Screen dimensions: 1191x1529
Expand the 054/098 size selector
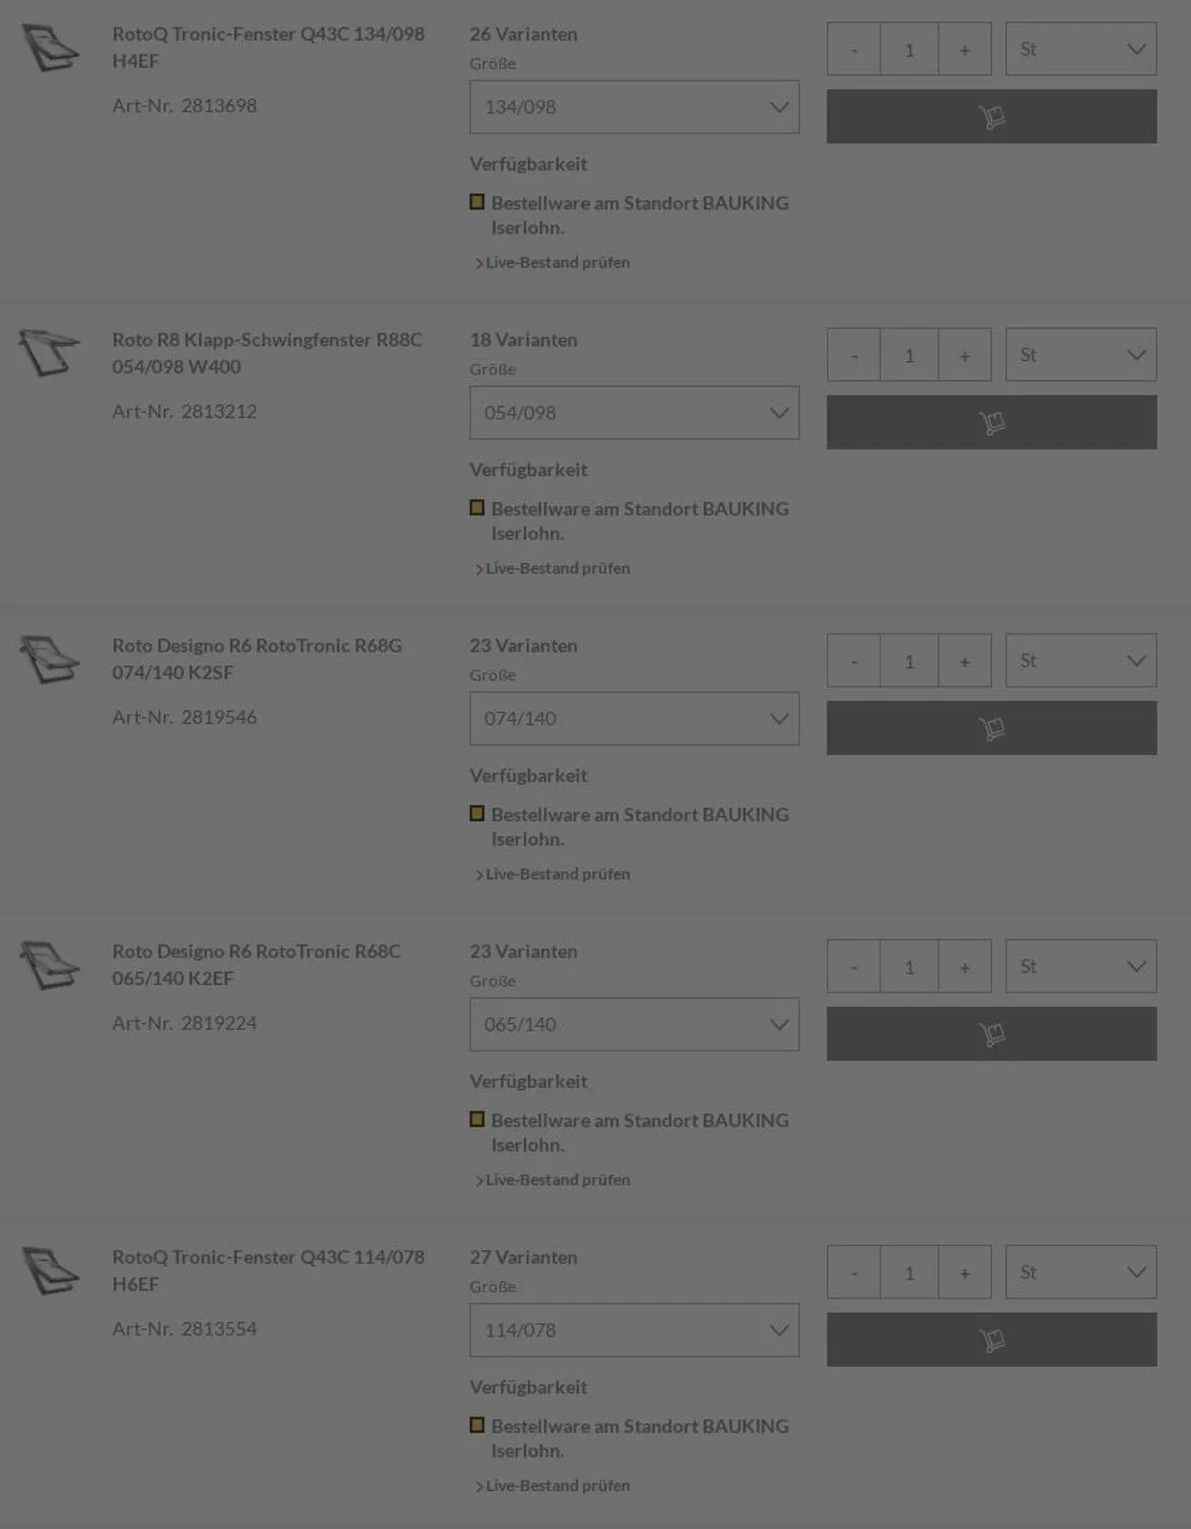coord(634,412)
